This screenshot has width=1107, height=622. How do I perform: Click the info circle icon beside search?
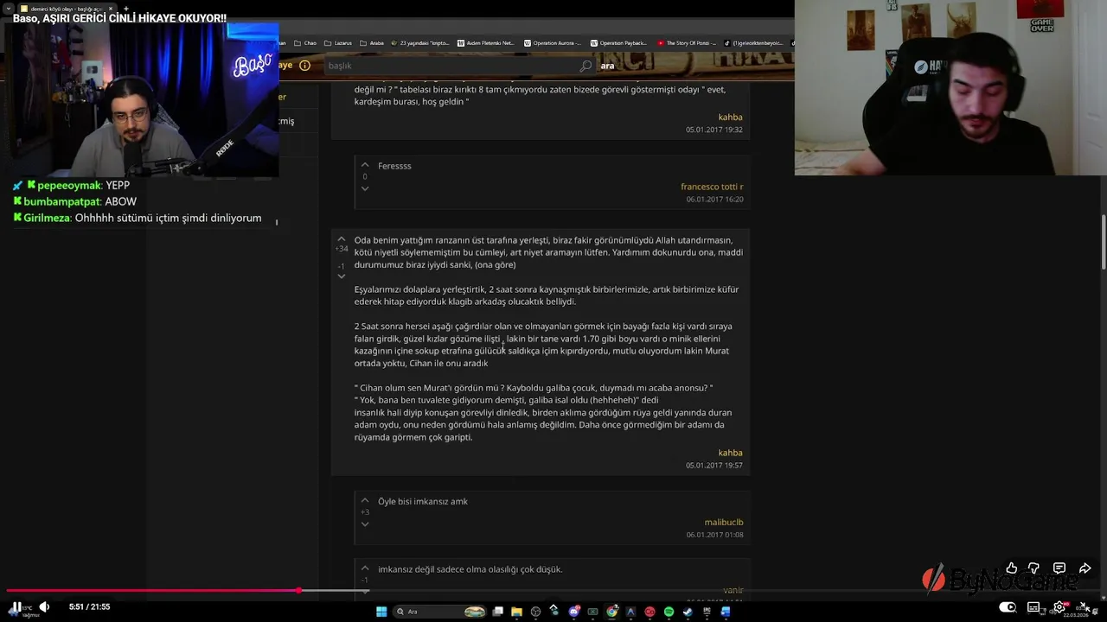click(x=304, y=66)
